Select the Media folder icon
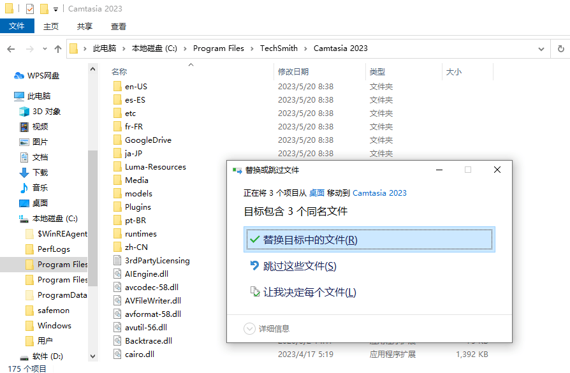570x373 pixels. 117,180
